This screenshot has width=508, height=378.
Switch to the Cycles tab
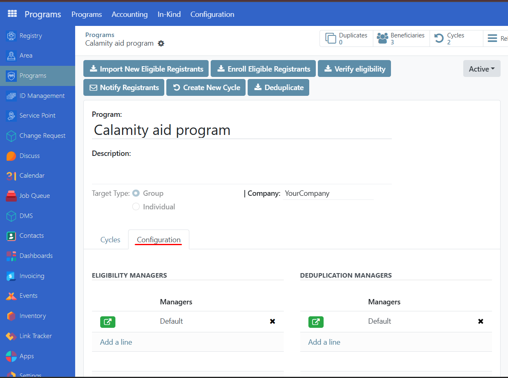[110, 239]
